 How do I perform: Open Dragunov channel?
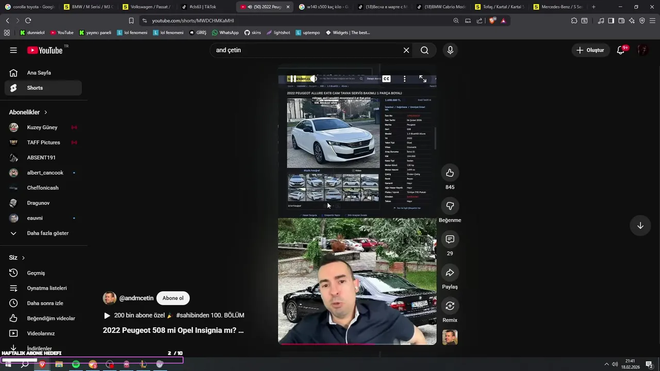(x=43, y=203)
